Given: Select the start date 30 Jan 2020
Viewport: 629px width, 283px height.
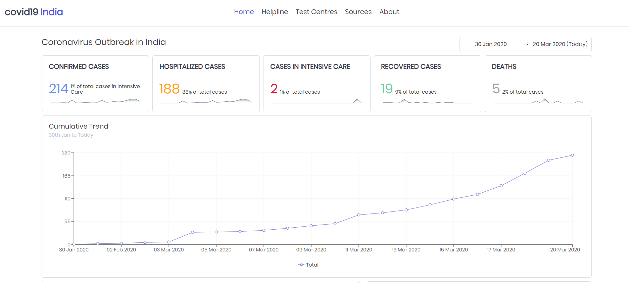Looking at the screenshot, I should click(x=491, y=44).
